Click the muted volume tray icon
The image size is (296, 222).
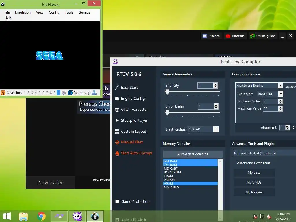[269, 217]
